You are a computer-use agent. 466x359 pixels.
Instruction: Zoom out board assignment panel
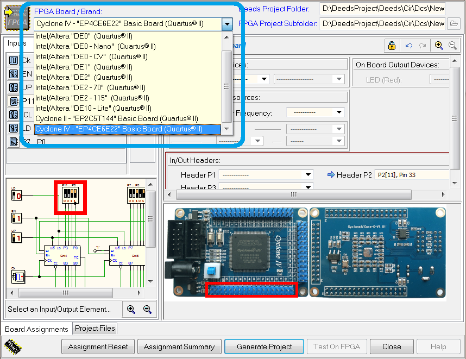pyautogui.click(x=452, y=46)
